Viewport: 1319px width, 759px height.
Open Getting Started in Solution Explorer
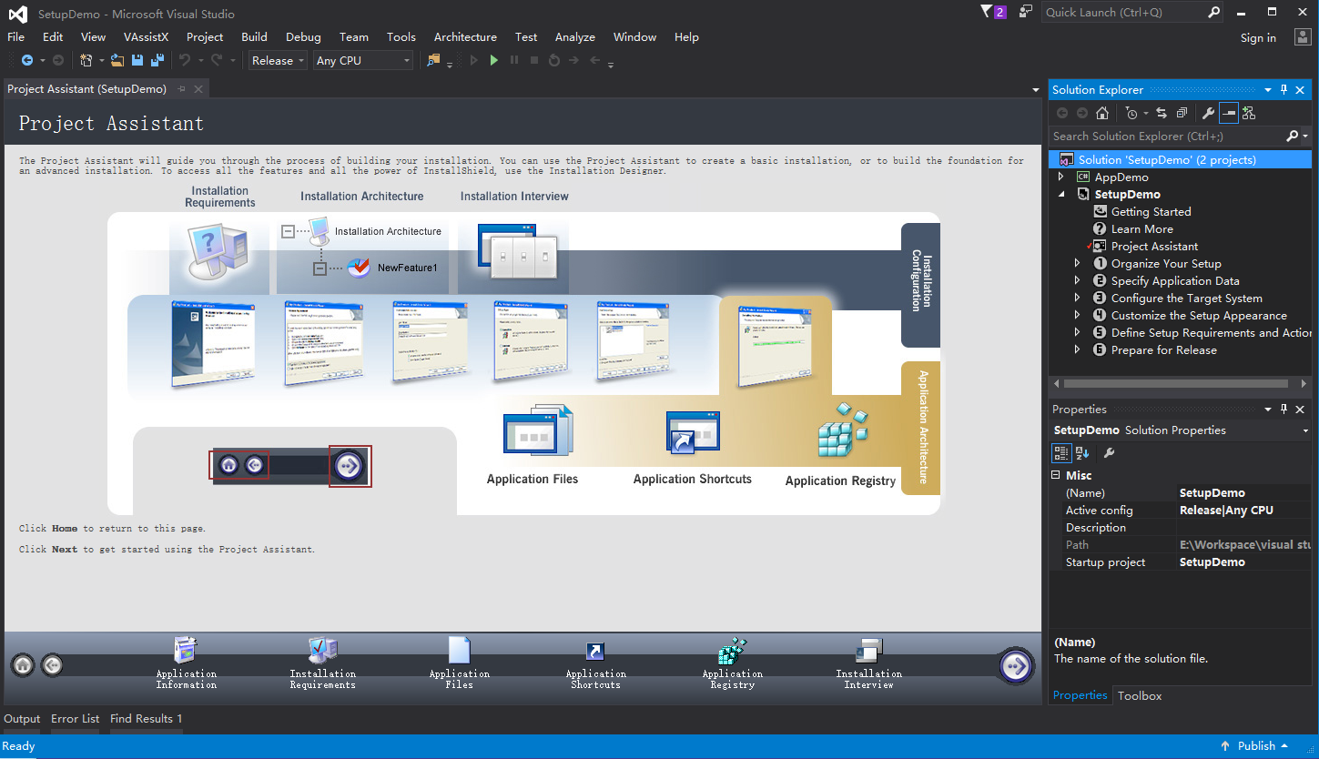pos(1151,211)
